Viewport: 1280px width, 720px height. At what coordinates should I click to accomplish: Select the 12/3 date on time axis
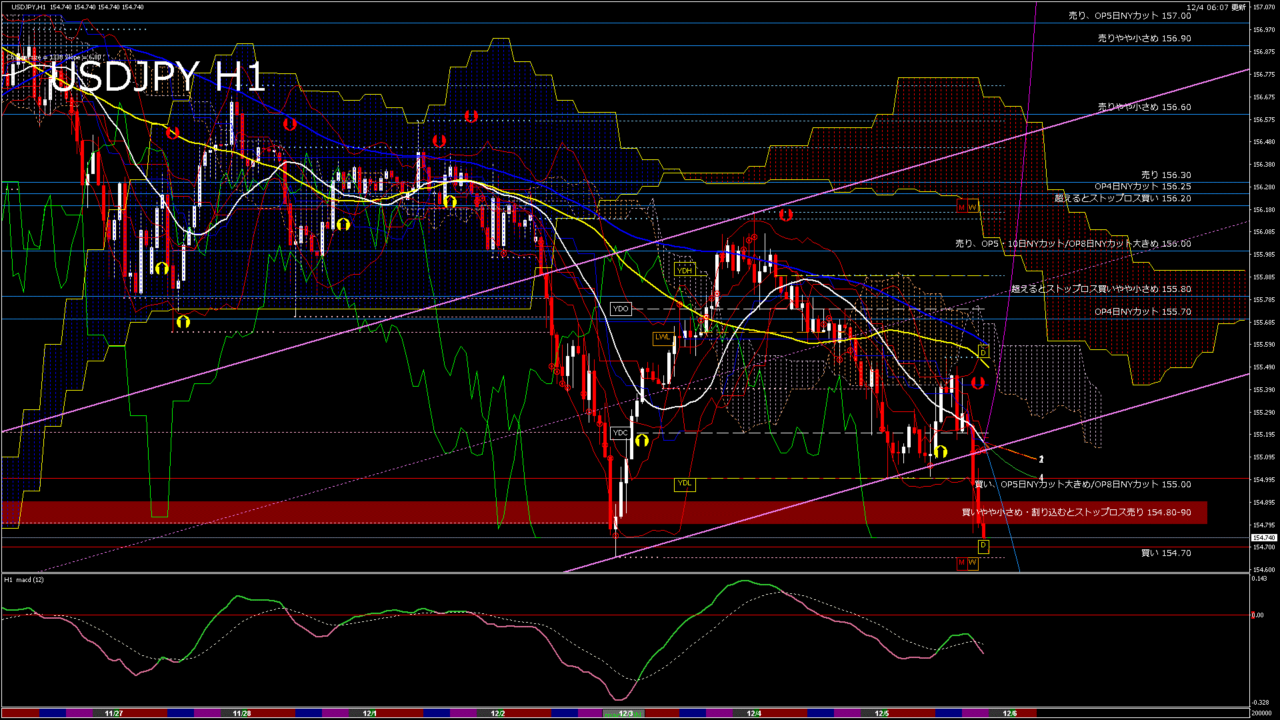[x=625, y=713]
